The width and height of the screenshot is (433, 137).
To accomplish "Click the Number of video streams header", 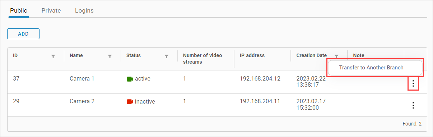I will click(202, 59).
